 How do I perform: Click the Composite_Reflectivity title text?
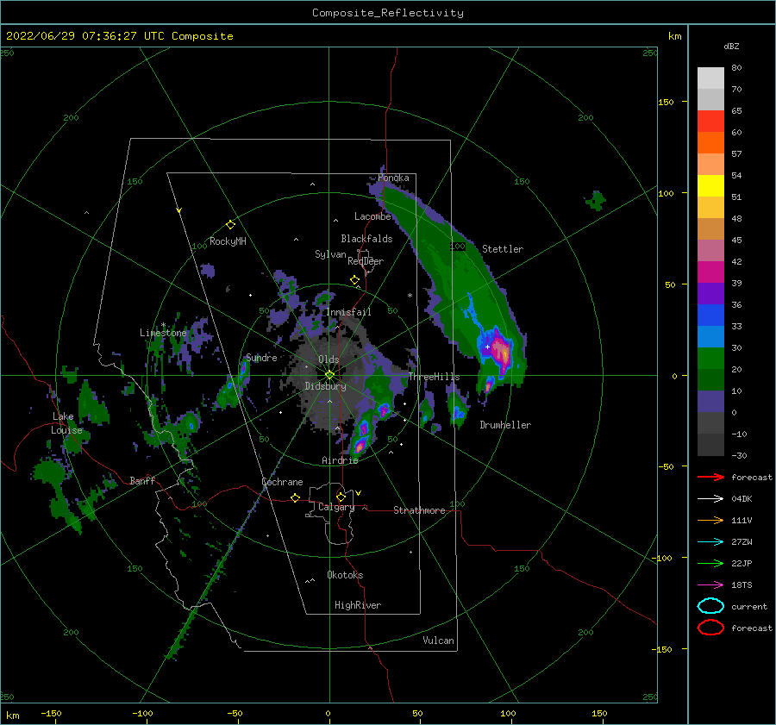388,13
